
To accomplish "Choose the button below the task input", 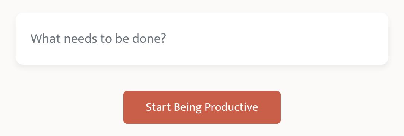I will (202, 107).
